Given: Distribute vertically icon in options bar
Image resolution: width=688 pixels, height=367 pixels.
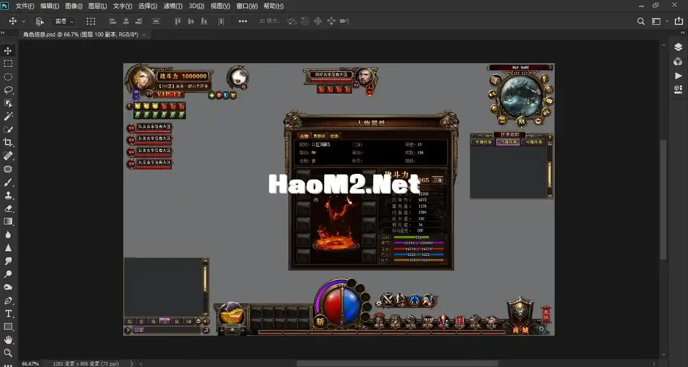Looking at the screenshot, I should click(x=156, y=21).
